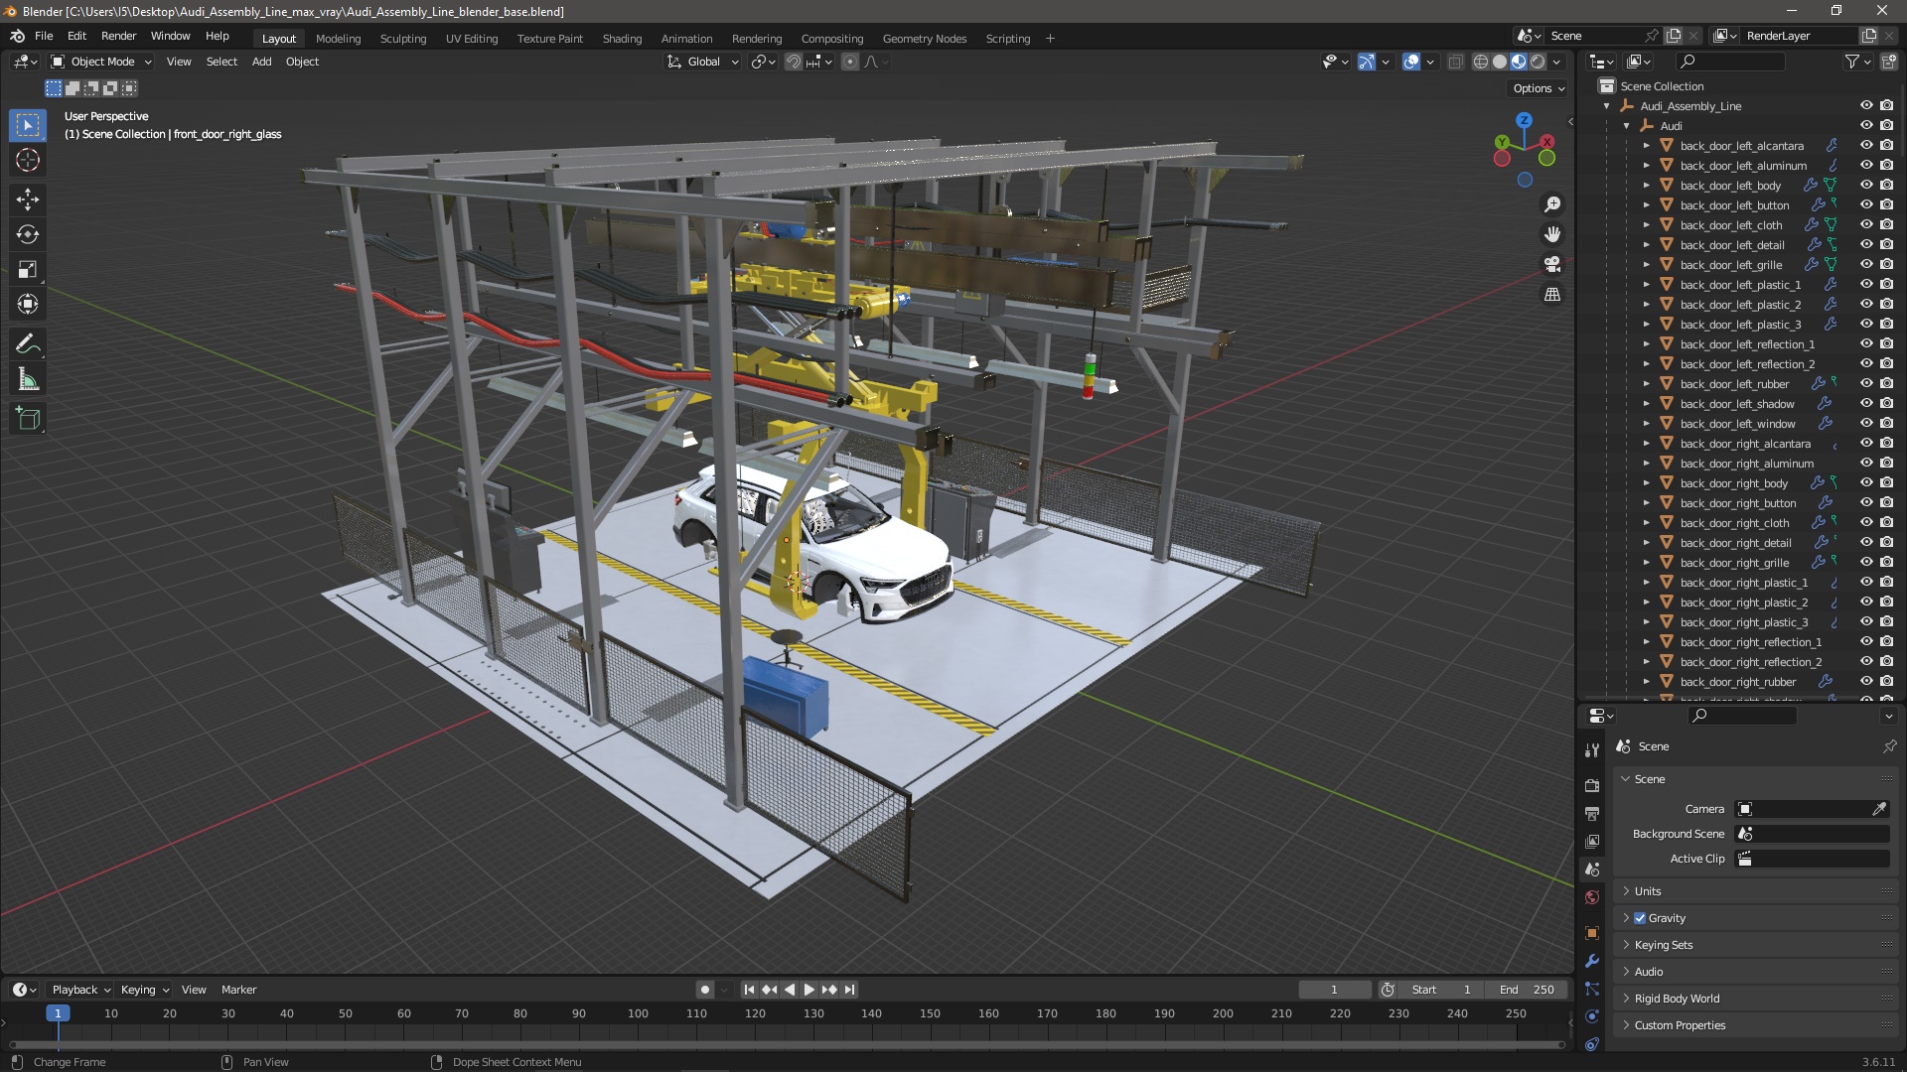The height and width of the screenshot is (1072, 1907).
Task: Click the End frame input field
Action: pos(1525,990)
